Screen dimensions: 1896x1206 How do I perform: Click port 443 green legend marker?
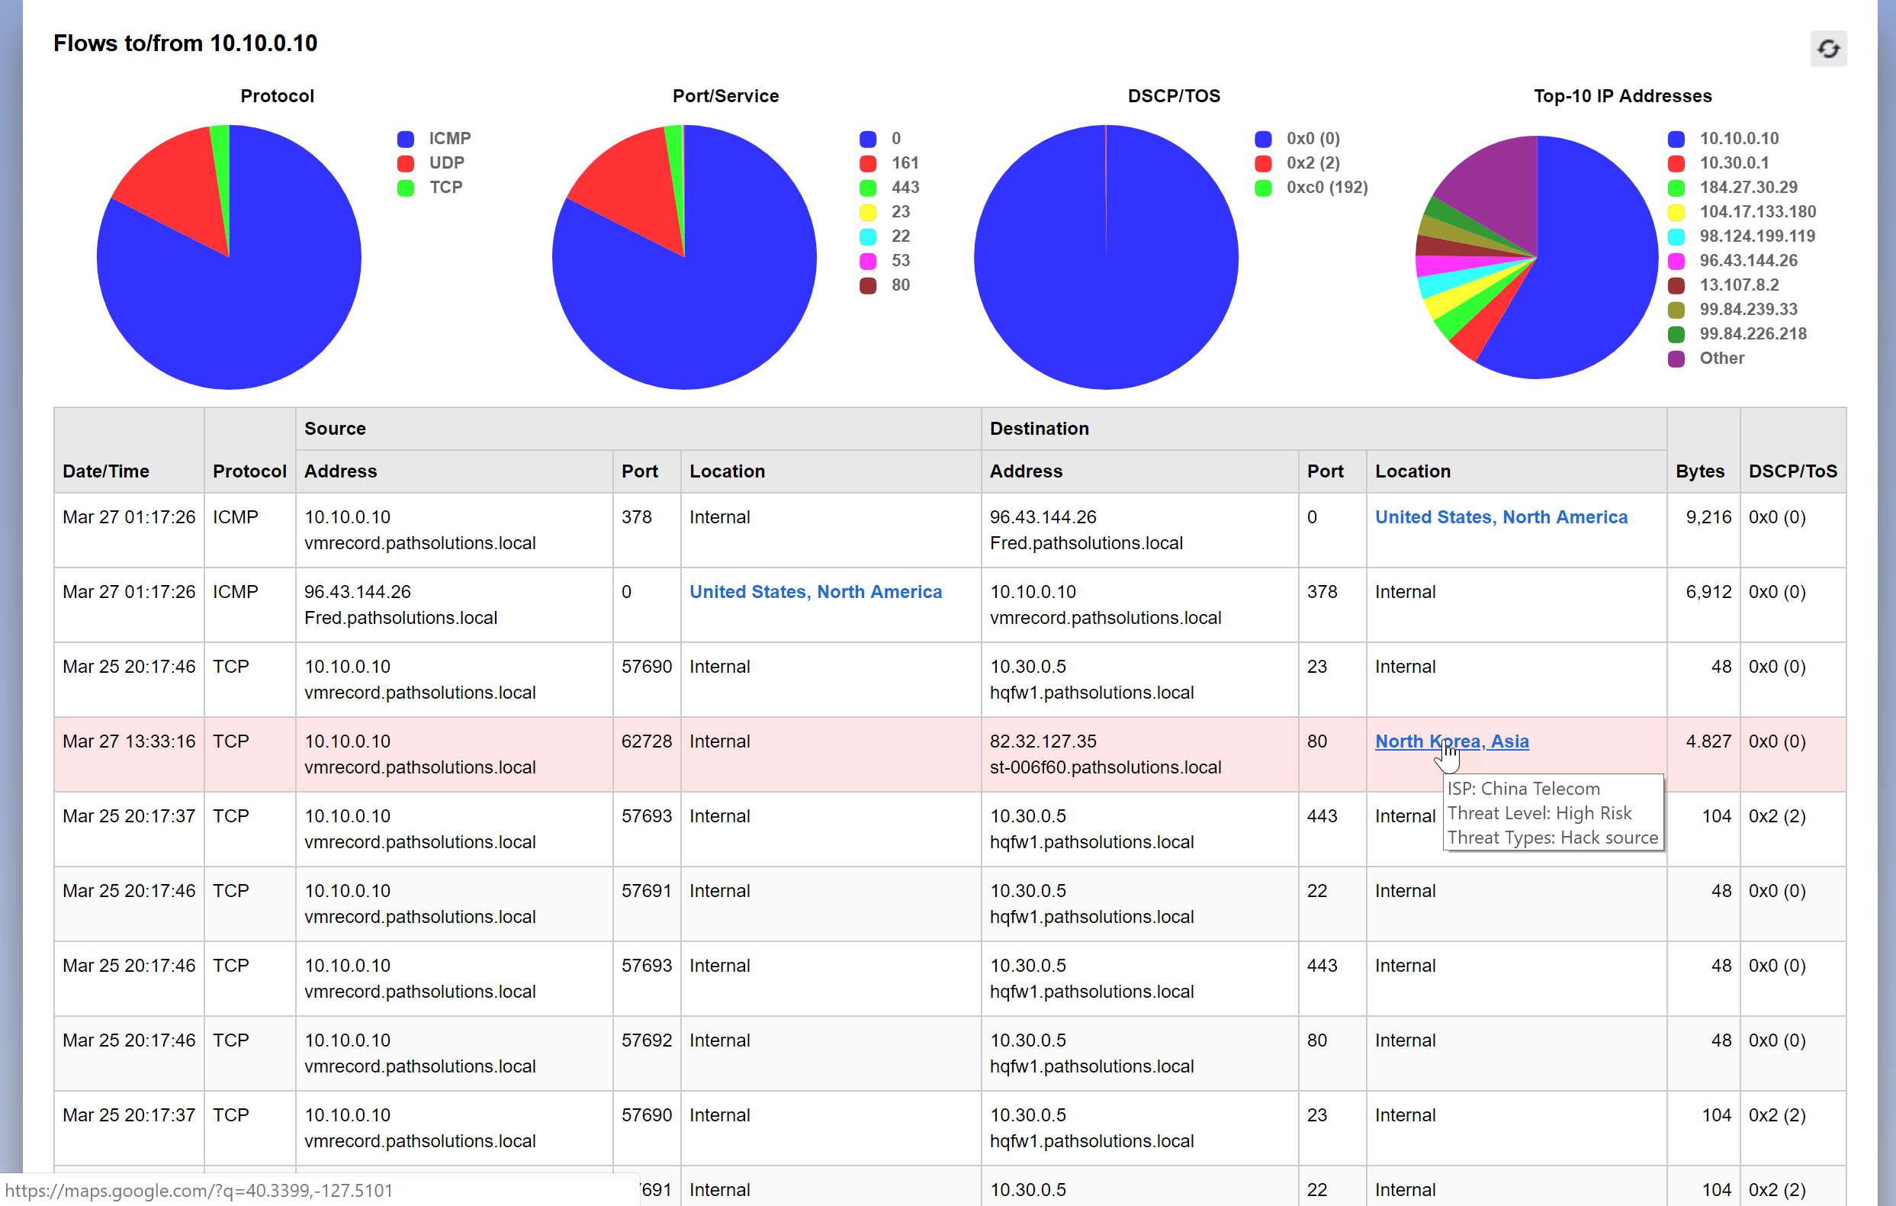tap(868, 188)
